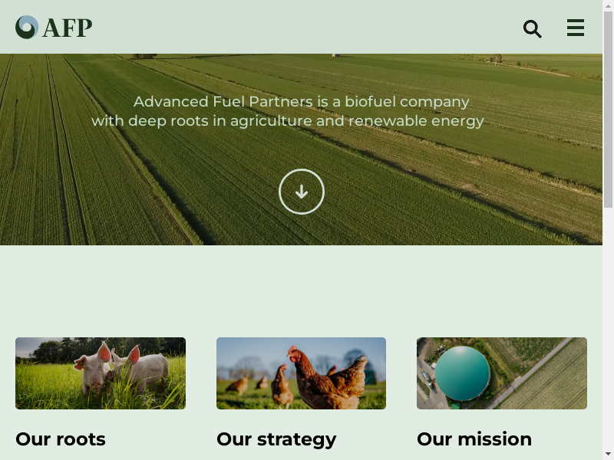Click the scrollbar down arrow
The width and height of the screenshot is (614, 460).
tap(608, 455)
